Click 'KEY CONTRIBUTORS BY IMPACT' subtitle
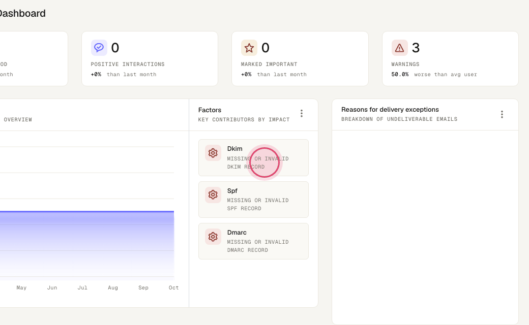 (244, 119)
